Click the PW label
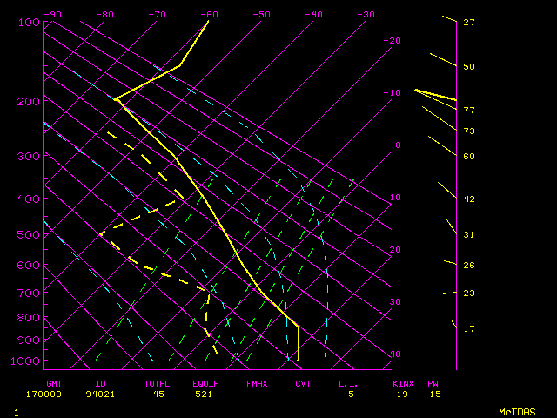Screen dimensions: 557x418 point(433,383)
